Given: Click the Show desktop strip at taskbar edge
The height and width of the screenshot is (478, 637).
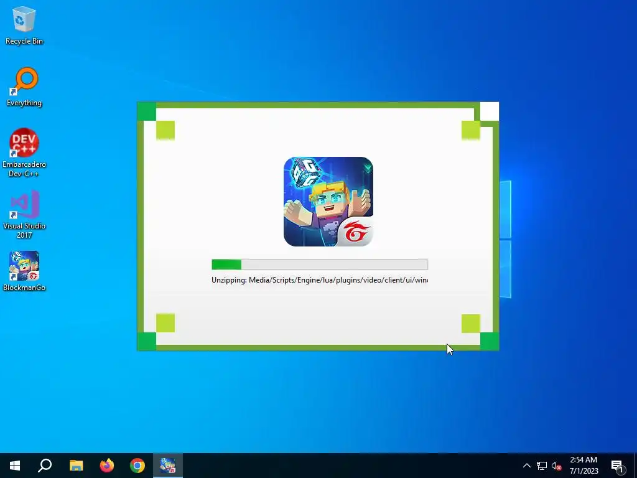Looking at the screenshot, I should (x=635, y=466).
